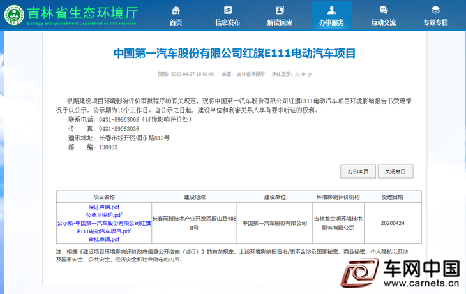Click the round MEE emblem logo
The height and width of the screenshot is (294, 466).
[14, 15]
